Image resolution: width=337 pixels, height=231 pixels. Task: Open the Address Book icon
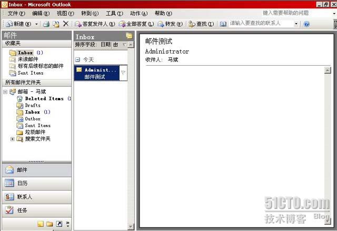click(223, 24)
